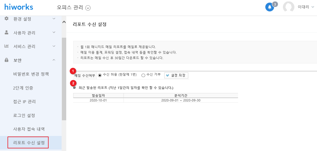The width and height of the screenshot is (317, 151).
Task: Click the 설정 저장 button
Action: 176,75
